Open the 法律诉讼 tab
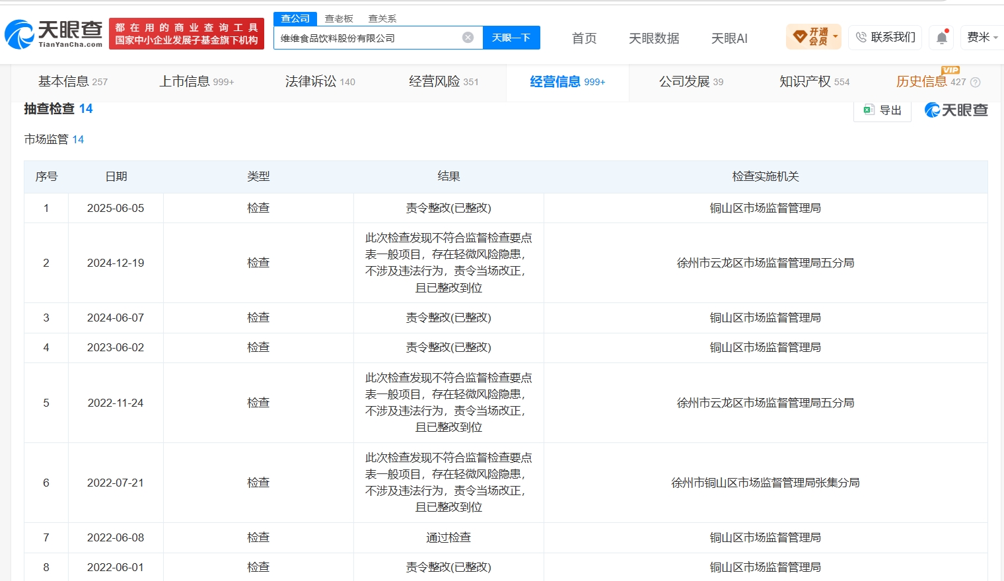This screenshot has width=1004, height=581. (x=320, y=82)
